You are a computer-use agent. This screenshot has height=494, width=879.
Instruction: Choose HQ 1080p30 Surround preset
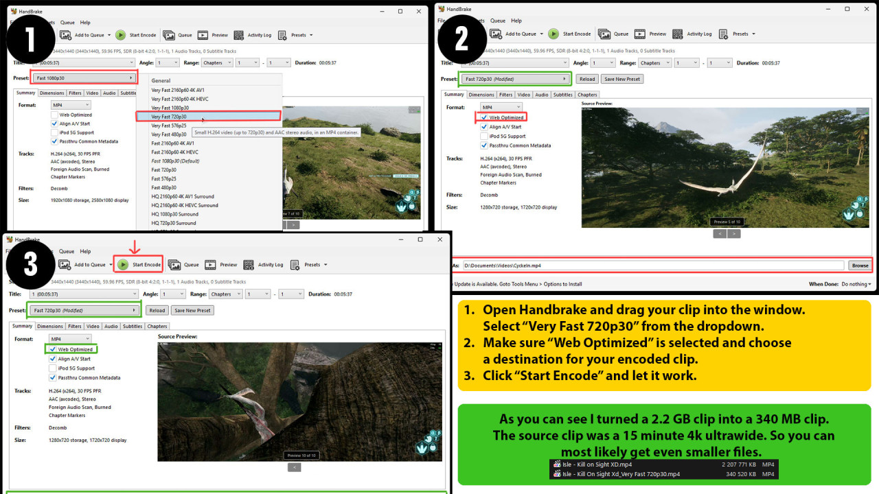tap(174, 214)
